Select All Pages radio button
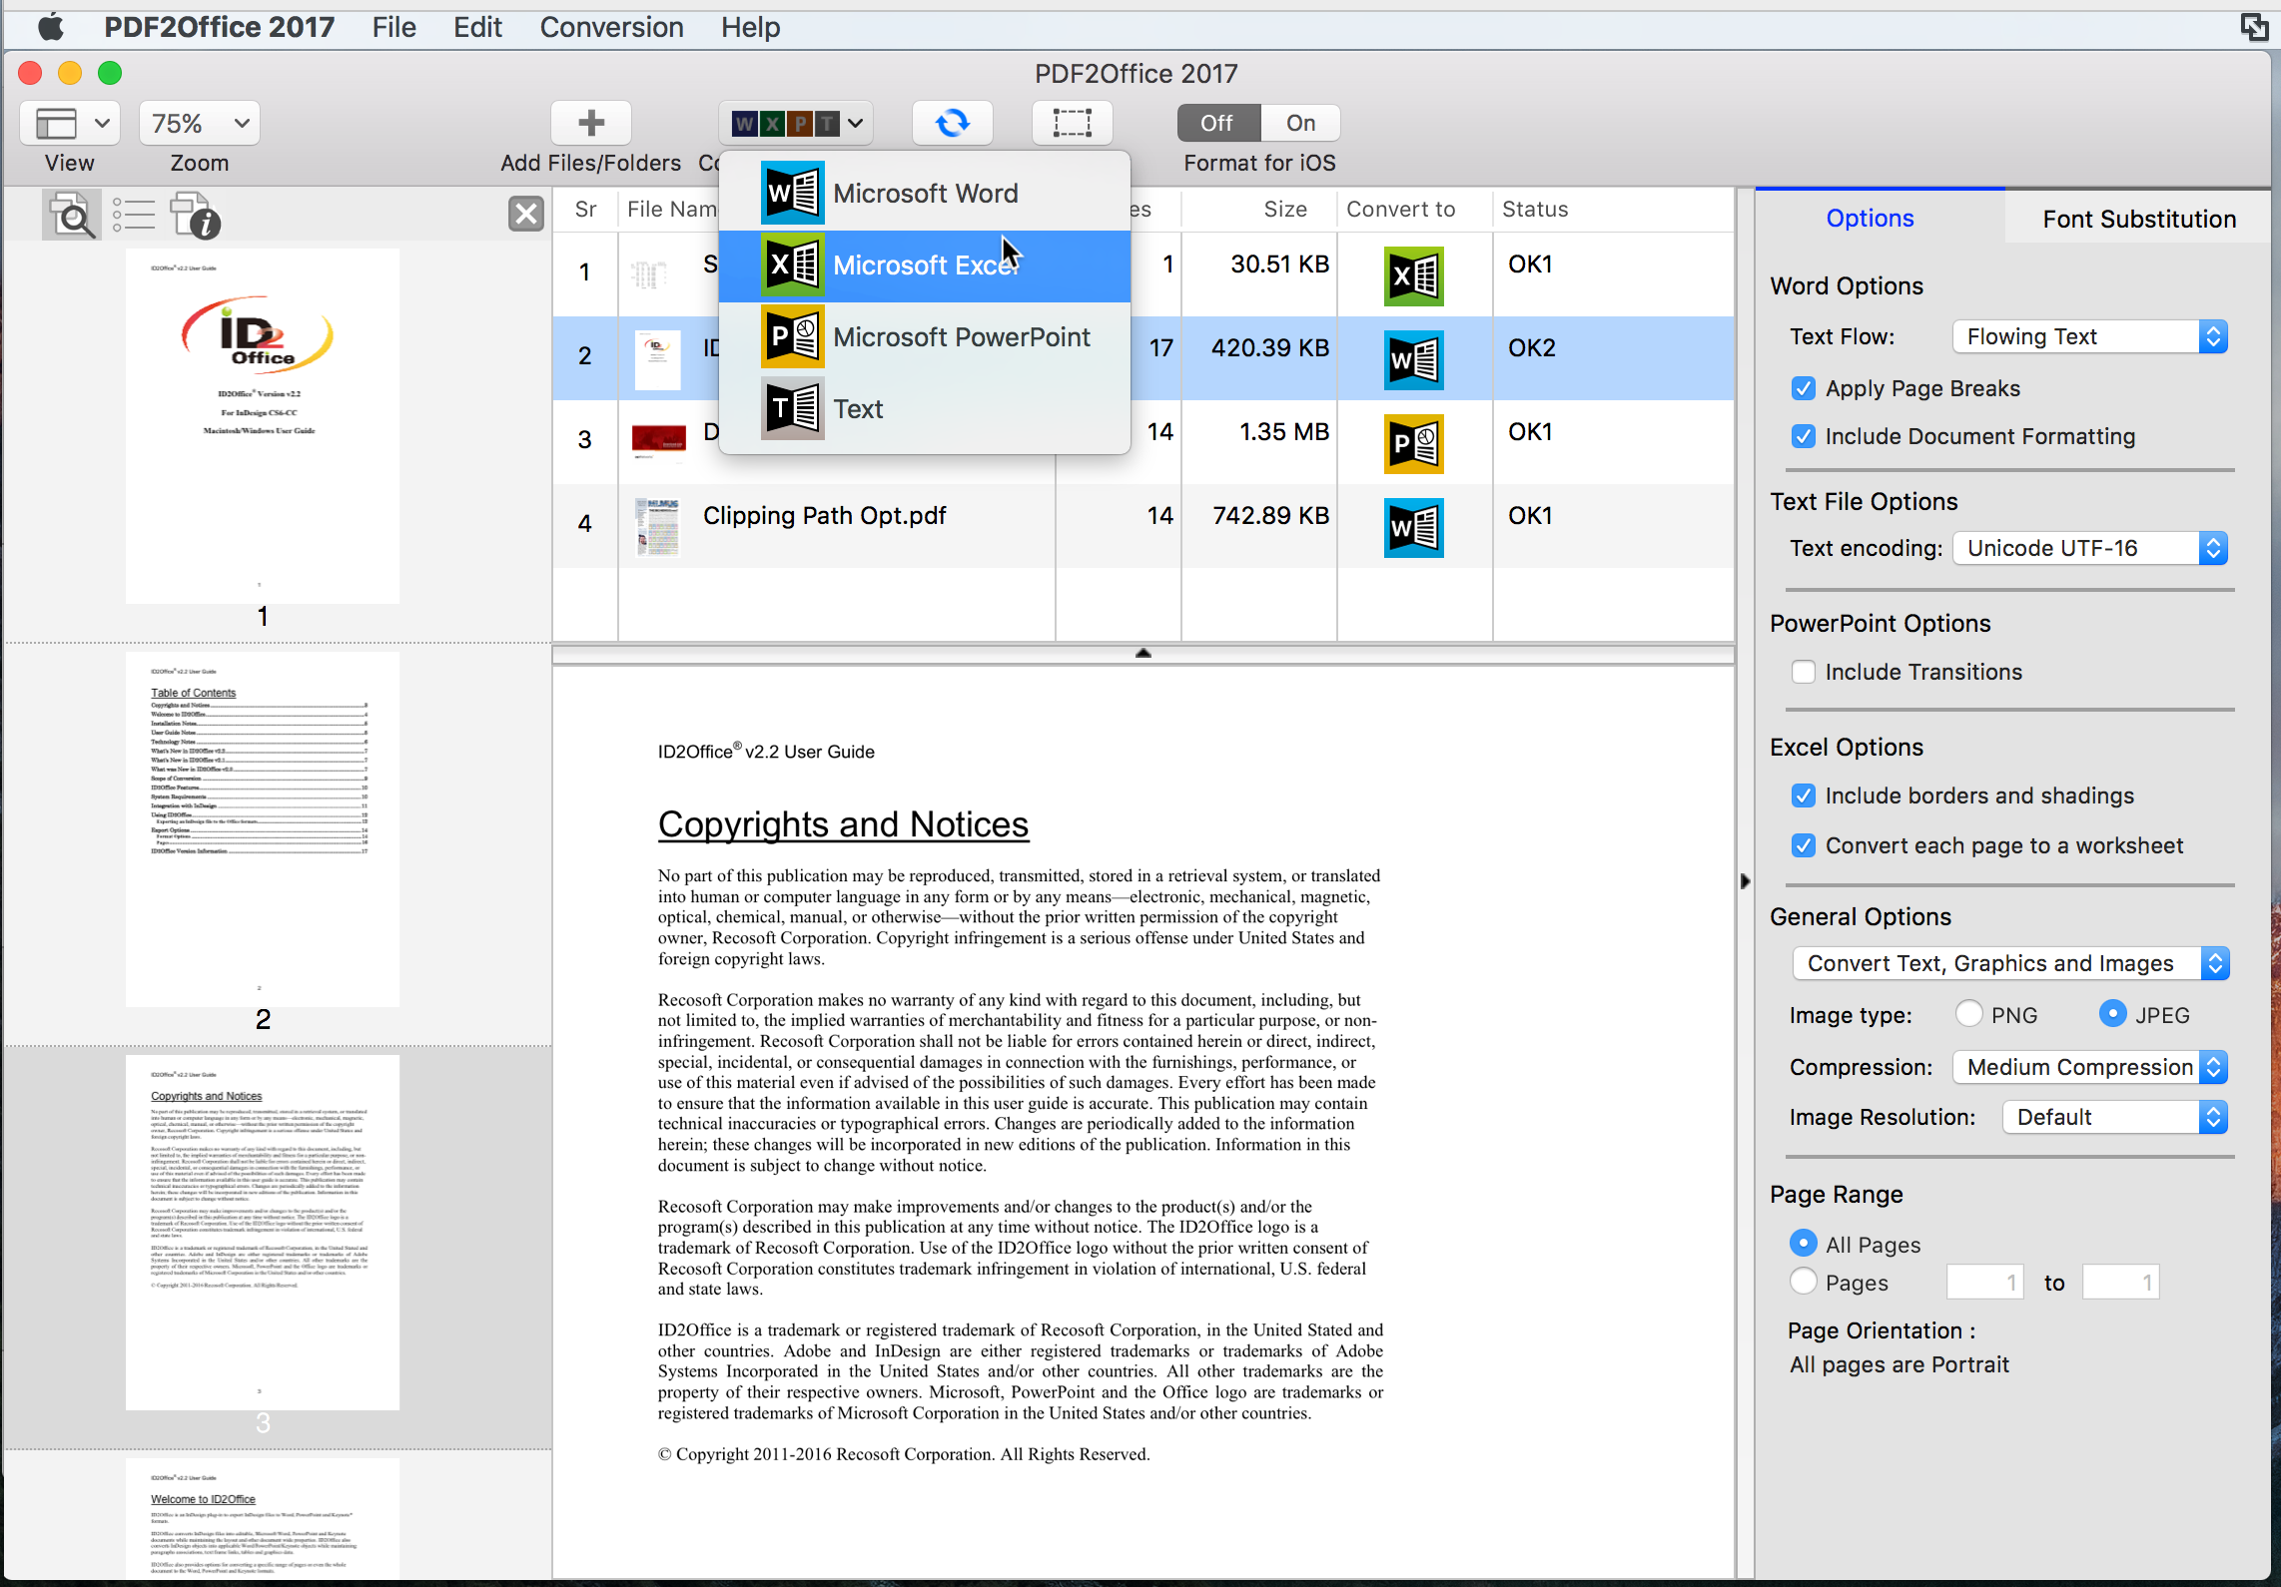This screenshot has height=1587, width=2281. pos(1803,1243)
